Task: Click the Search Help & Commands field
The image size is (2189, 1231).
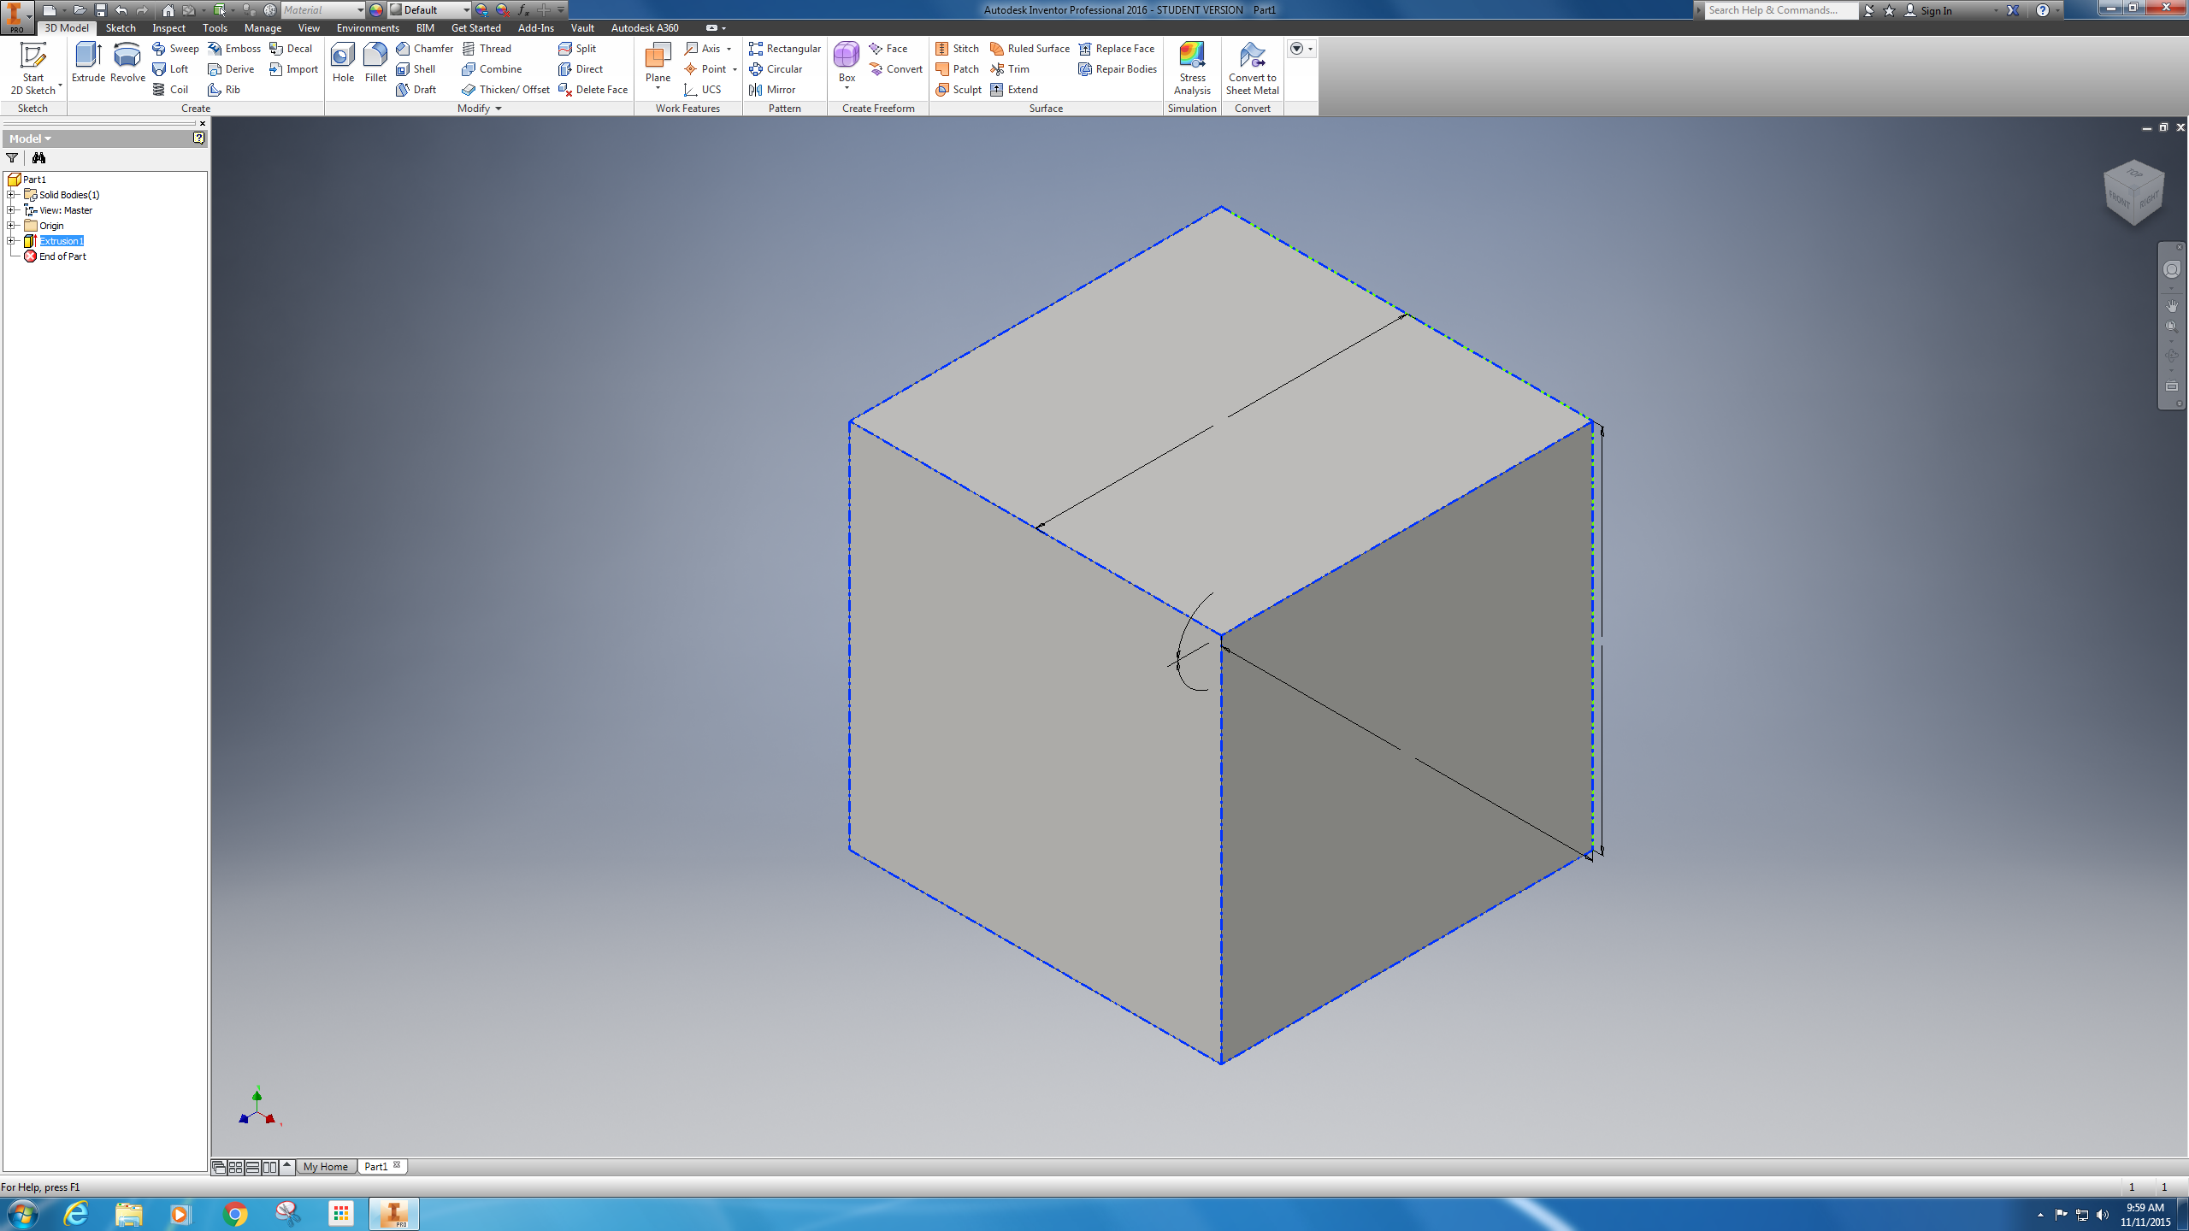Action: (x=1780, y=10)
